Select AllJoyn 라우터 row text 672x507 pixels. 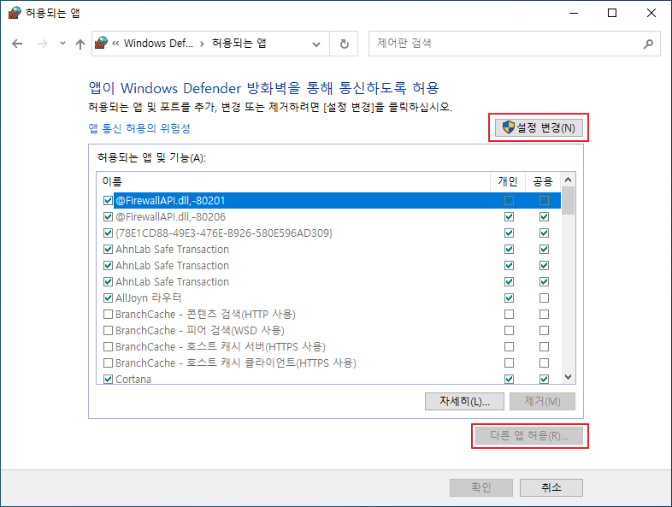(148, 298)
